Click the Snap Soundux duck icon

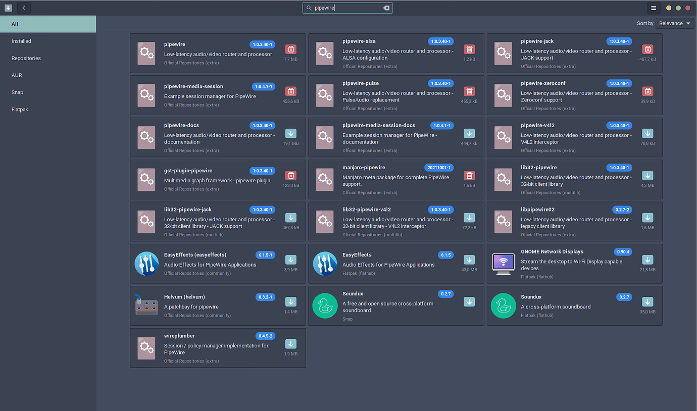tap(325, 305)
